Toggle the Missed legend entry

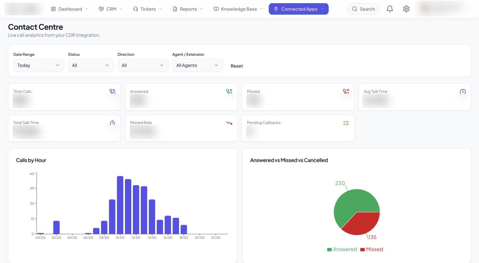pos(372,249)
